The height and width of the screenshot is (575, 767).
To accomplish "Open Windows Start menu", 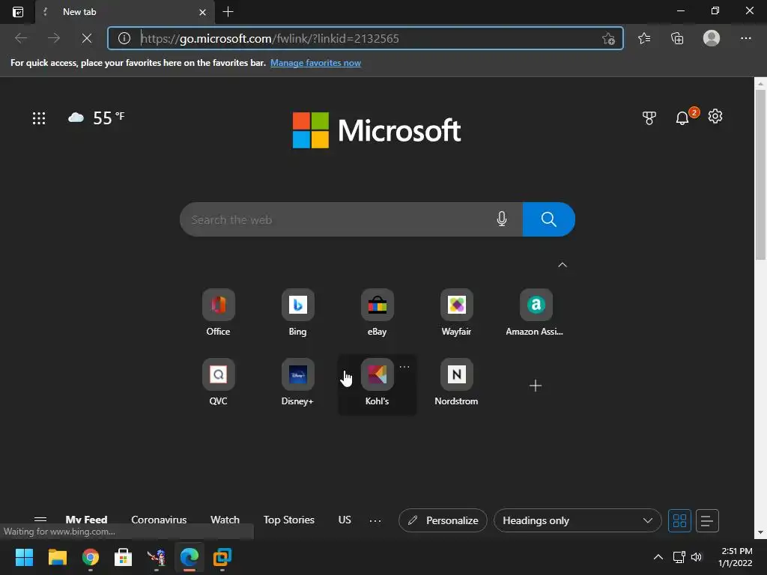I will pyautogui.click(x=24, y=557).
